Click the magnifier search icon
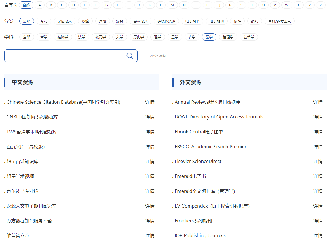 pos(130,55)
